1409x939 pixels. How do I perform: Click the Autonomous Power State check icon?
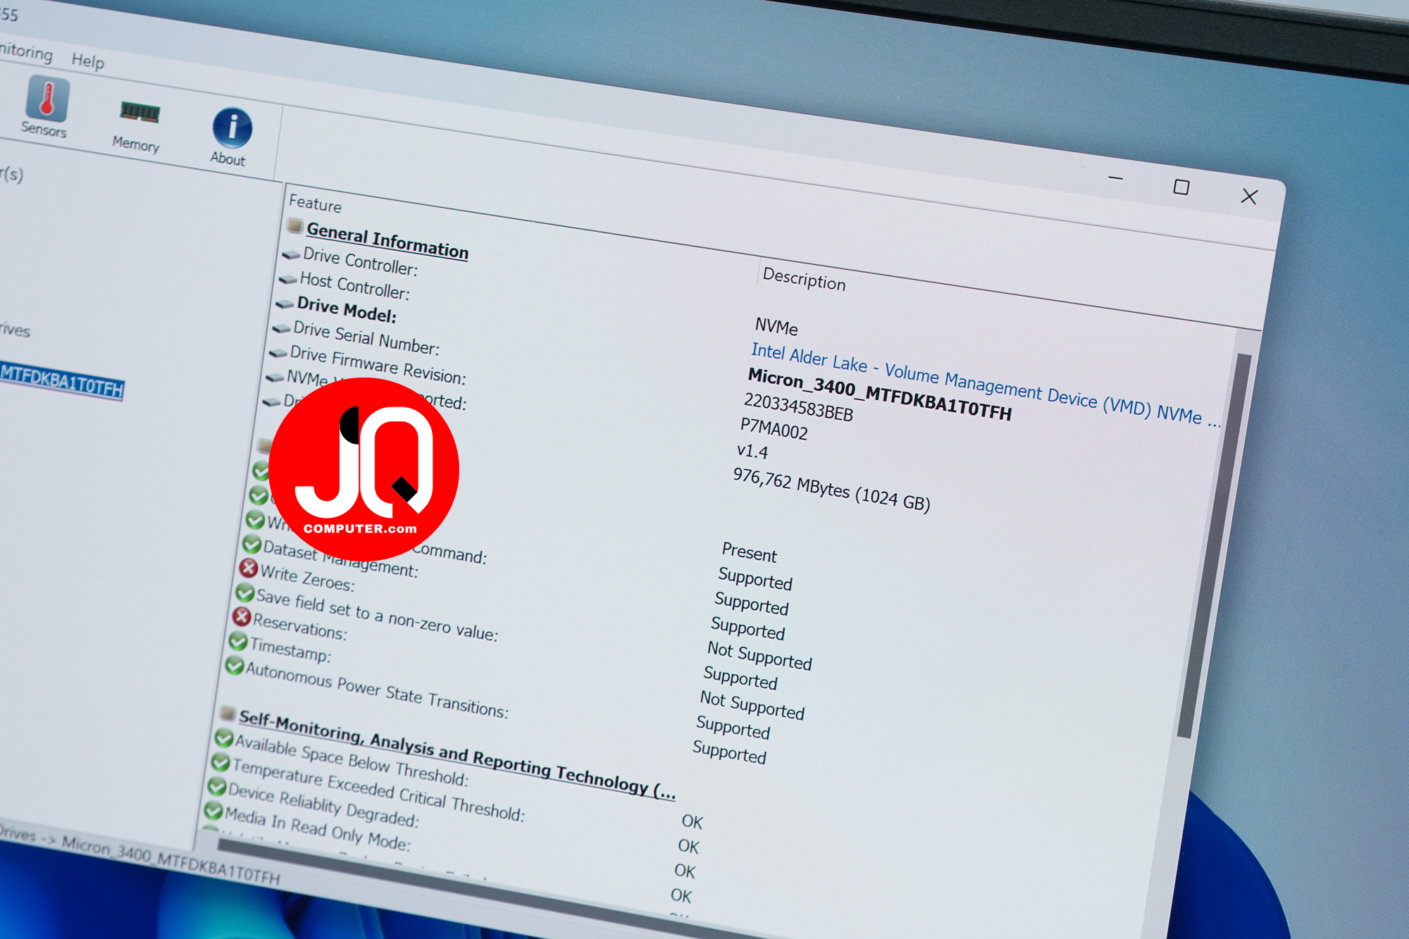pos(234,666)
